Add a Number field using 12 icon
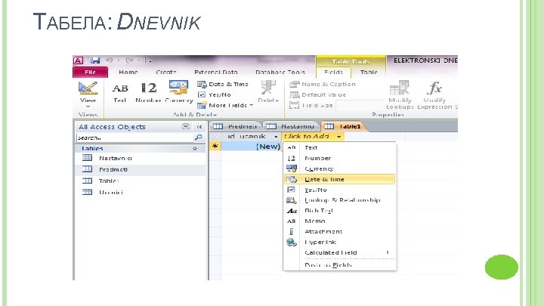 tap(149, 88)
